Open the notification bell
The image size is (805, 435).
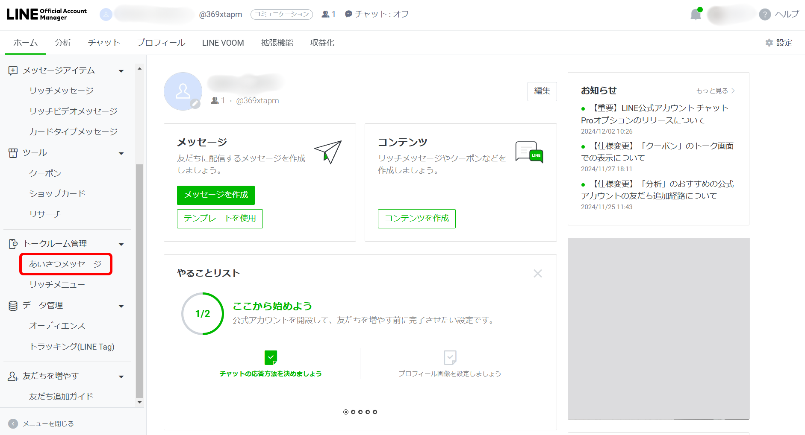[x=695, y=14]
